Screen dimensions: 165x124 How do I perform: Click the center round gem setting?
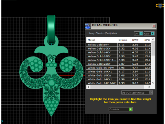point(52,83)
